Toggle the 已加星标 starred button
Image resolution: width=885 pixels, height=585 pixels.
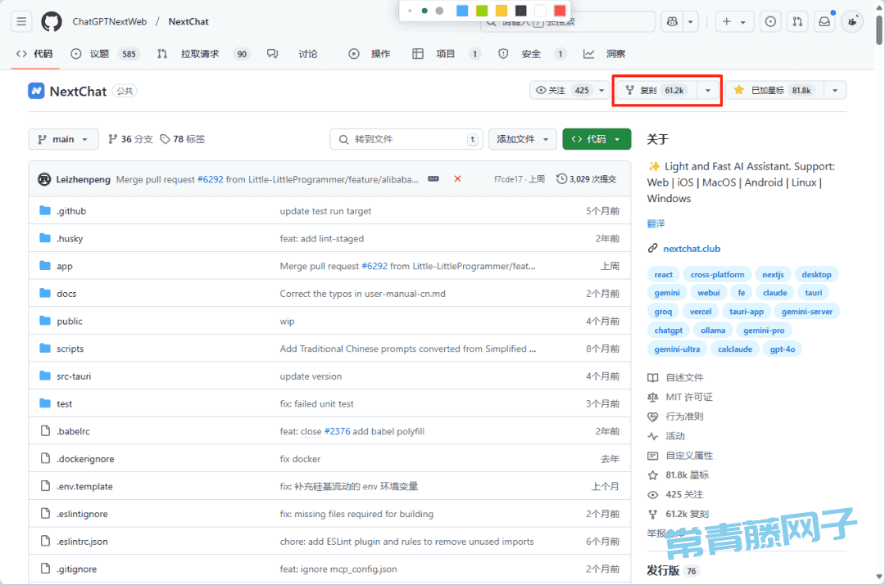pos(774,90)
